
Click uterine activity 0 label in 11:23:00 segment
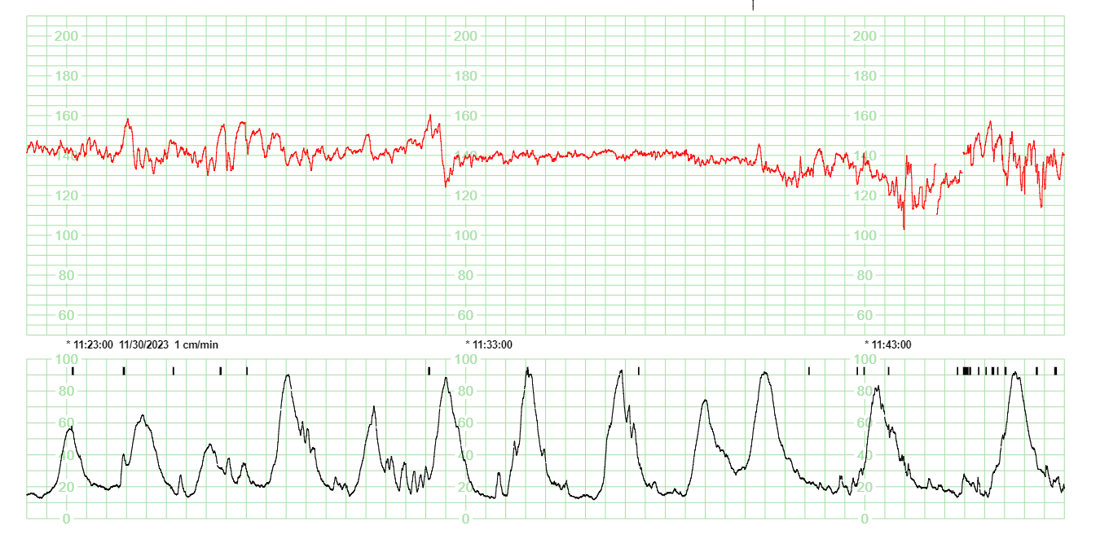click(x=66, y=519)
